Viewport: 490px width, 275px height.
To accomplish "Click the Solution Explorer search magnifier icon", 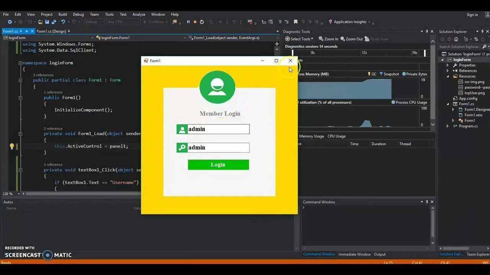I will click(x=484, y=47).
